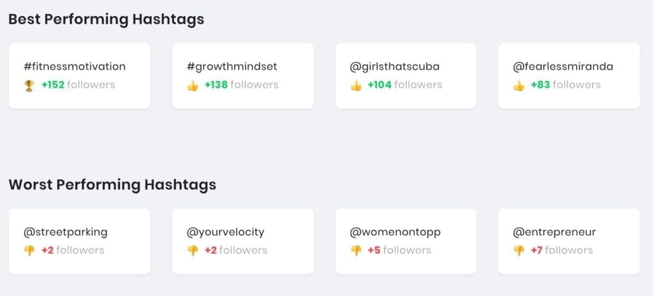This screenshot has height=296, width=653.
Task: Select the @girlsthatscuba account label
Action: tap(395, 66)
